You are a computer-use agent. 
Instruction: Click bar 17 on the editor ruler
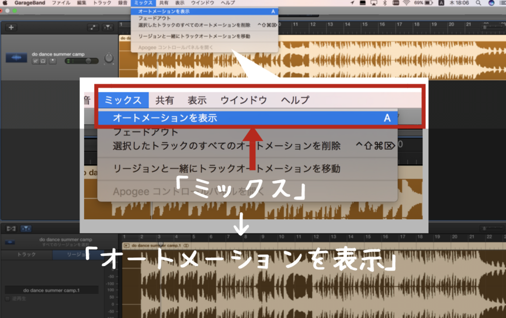(402, 237)
